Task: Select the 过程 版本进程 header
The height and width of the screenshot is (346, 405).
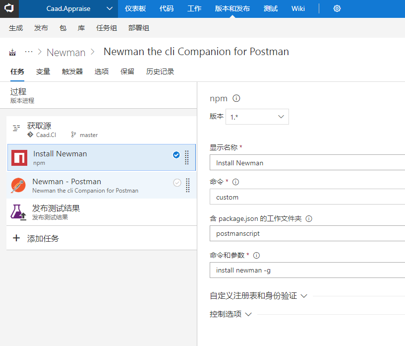Action: coord(99,95)
